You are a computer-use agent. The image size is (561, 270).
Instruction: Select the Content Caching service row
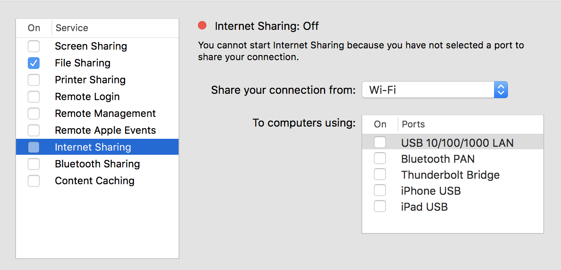(97, 181)
